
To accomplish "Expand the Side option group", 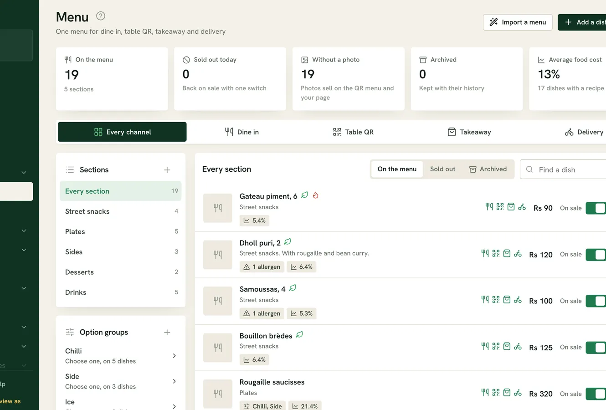I will click(x=175, y=381).
